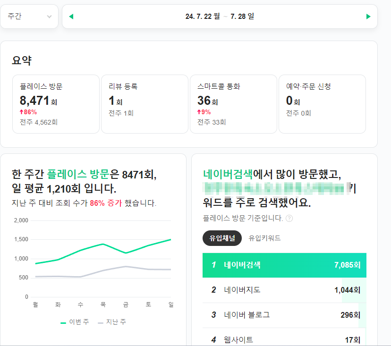Go to next week with right arrow
This screenshot has height=346, width=391.
[x=368, y=17]
